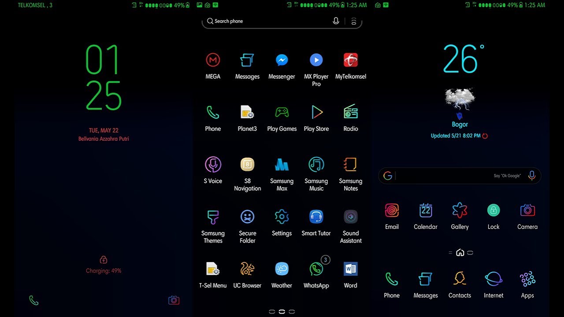Launch Samsung Max
Image resolution: width=564 pixels, height=317 pixels.
pos(282,165)
